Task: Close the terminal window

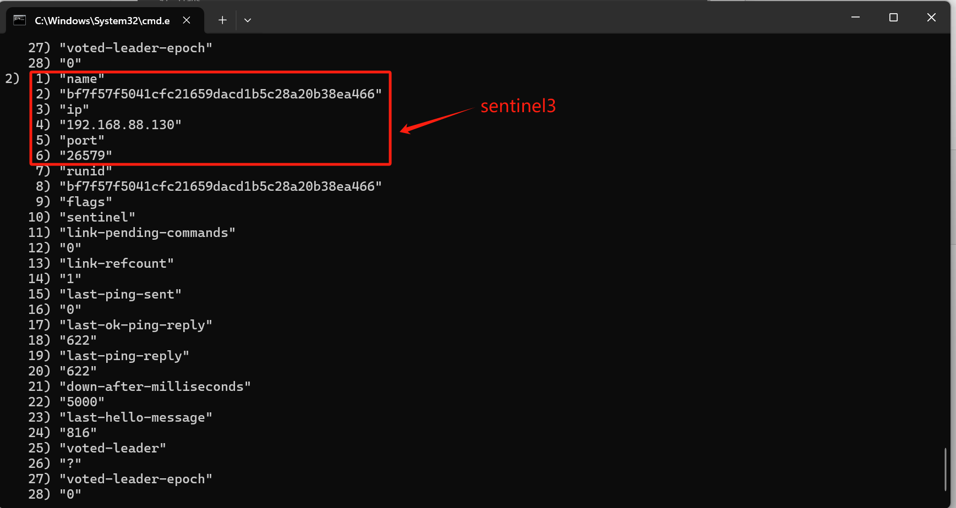Action: point(931,18)
